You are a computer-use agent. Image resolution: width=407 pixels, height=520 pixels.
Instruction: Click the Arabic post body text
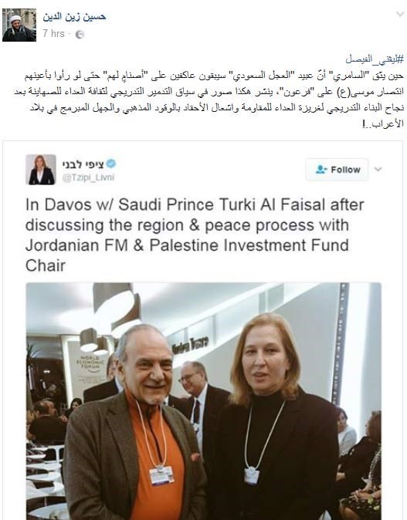(x=209, y=100)
